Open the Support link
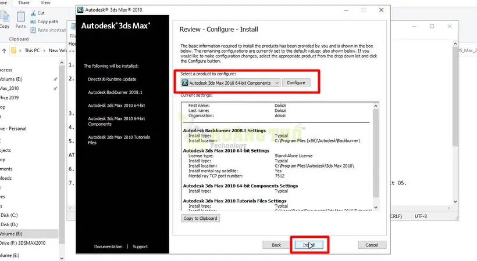 (x=140, y=246)
